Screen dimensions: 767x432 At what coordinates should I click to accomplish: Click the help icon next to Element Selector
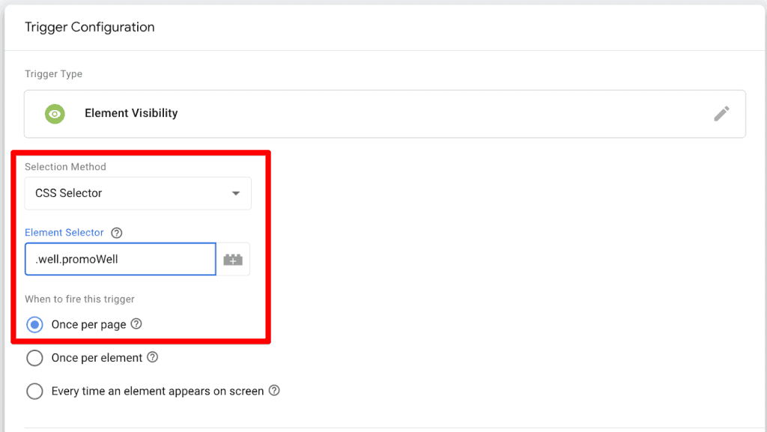pos(117,233)
